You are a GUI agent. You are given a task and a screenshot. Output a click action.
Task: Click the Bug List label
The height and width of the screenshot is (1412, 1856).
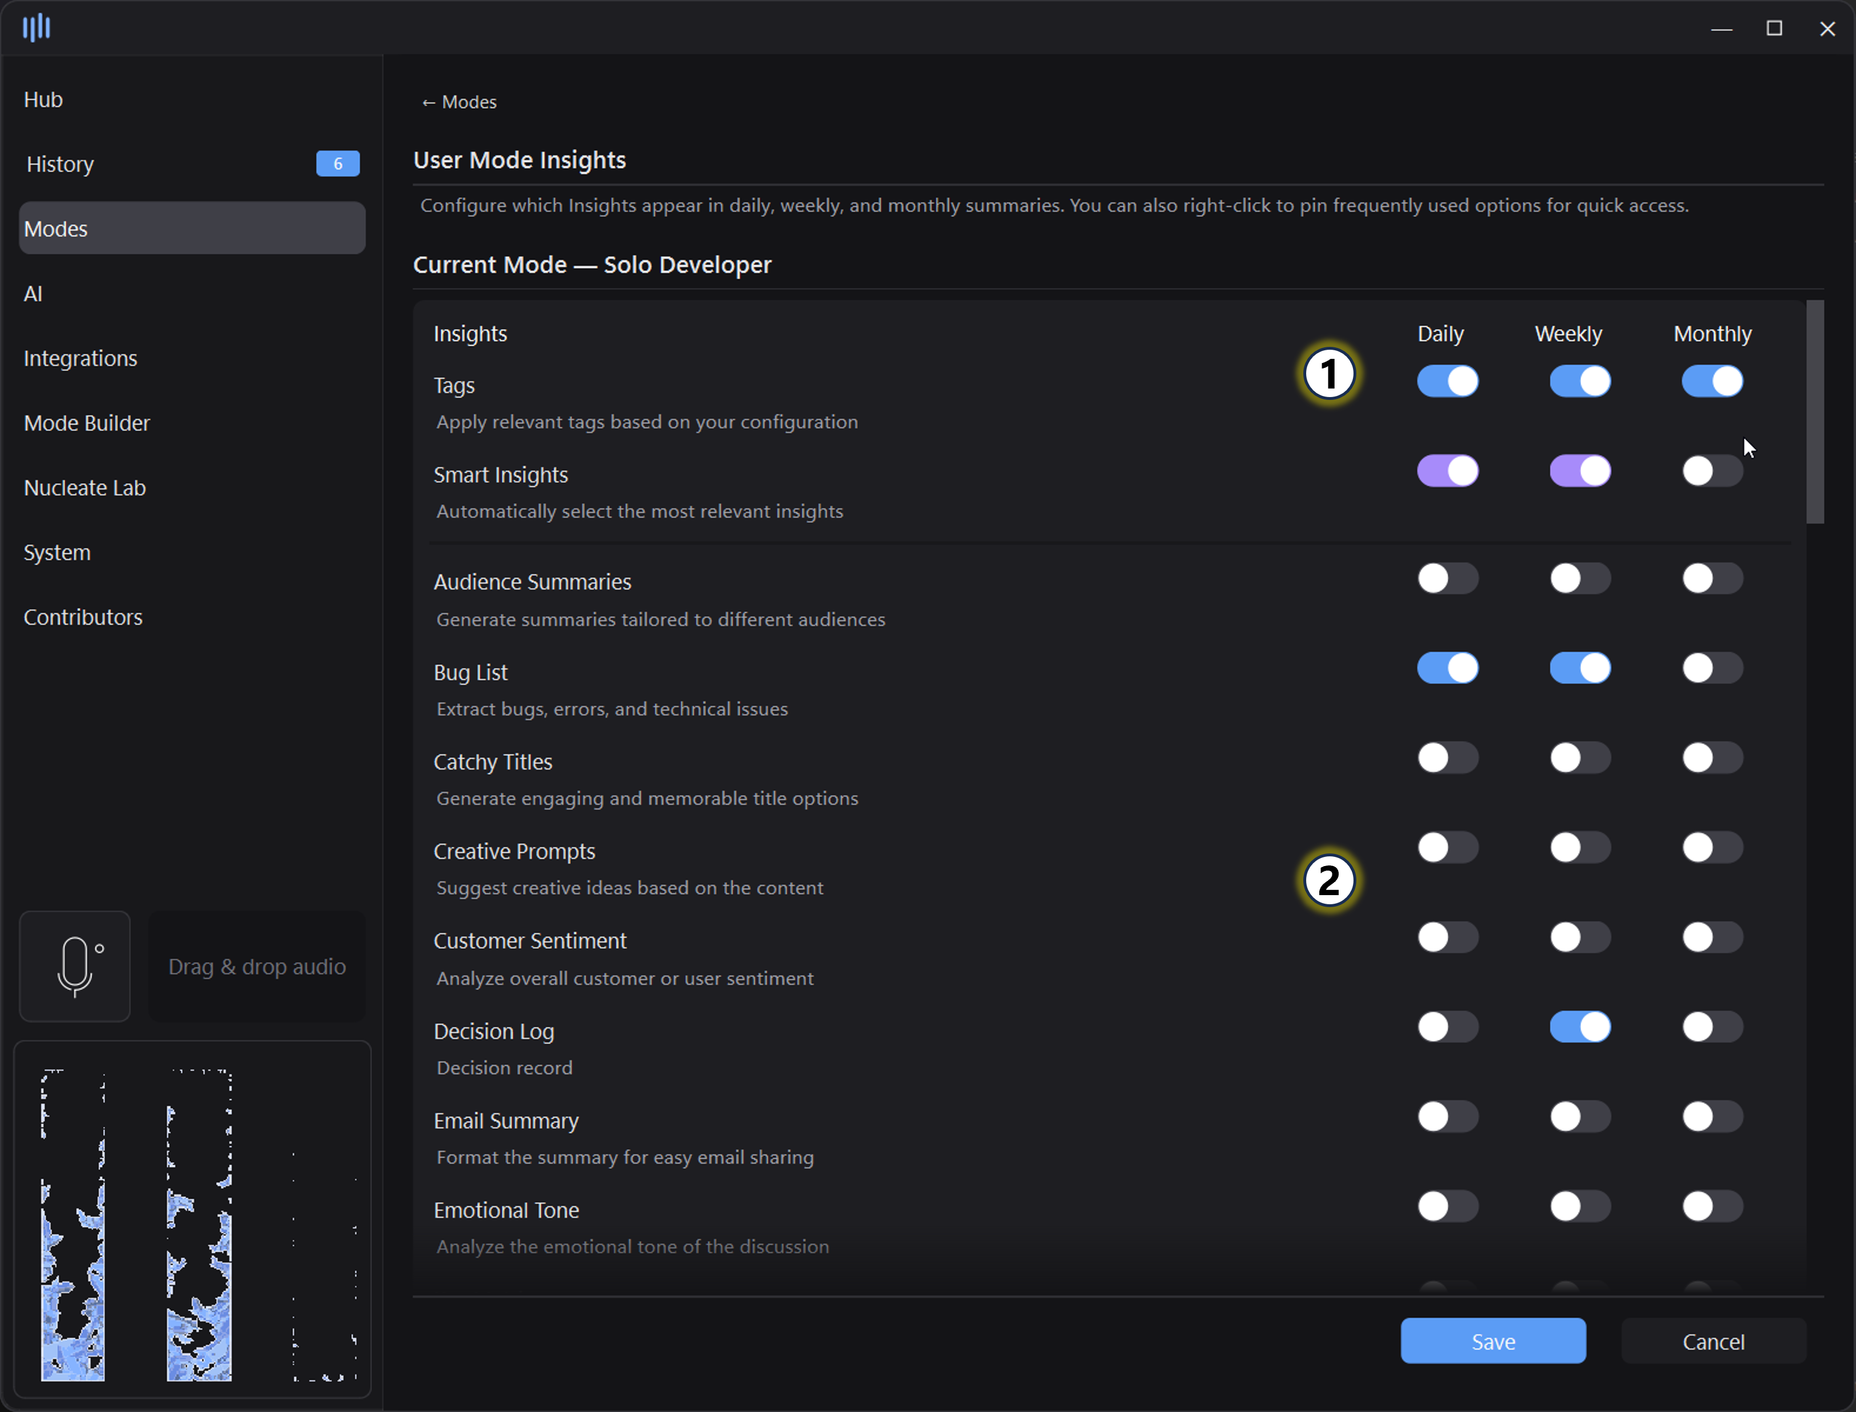471,673
